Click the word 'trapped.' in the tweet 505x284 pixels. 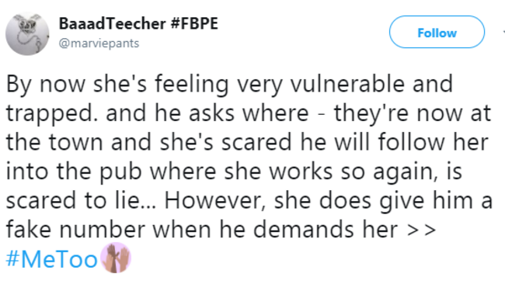(52, 115)
